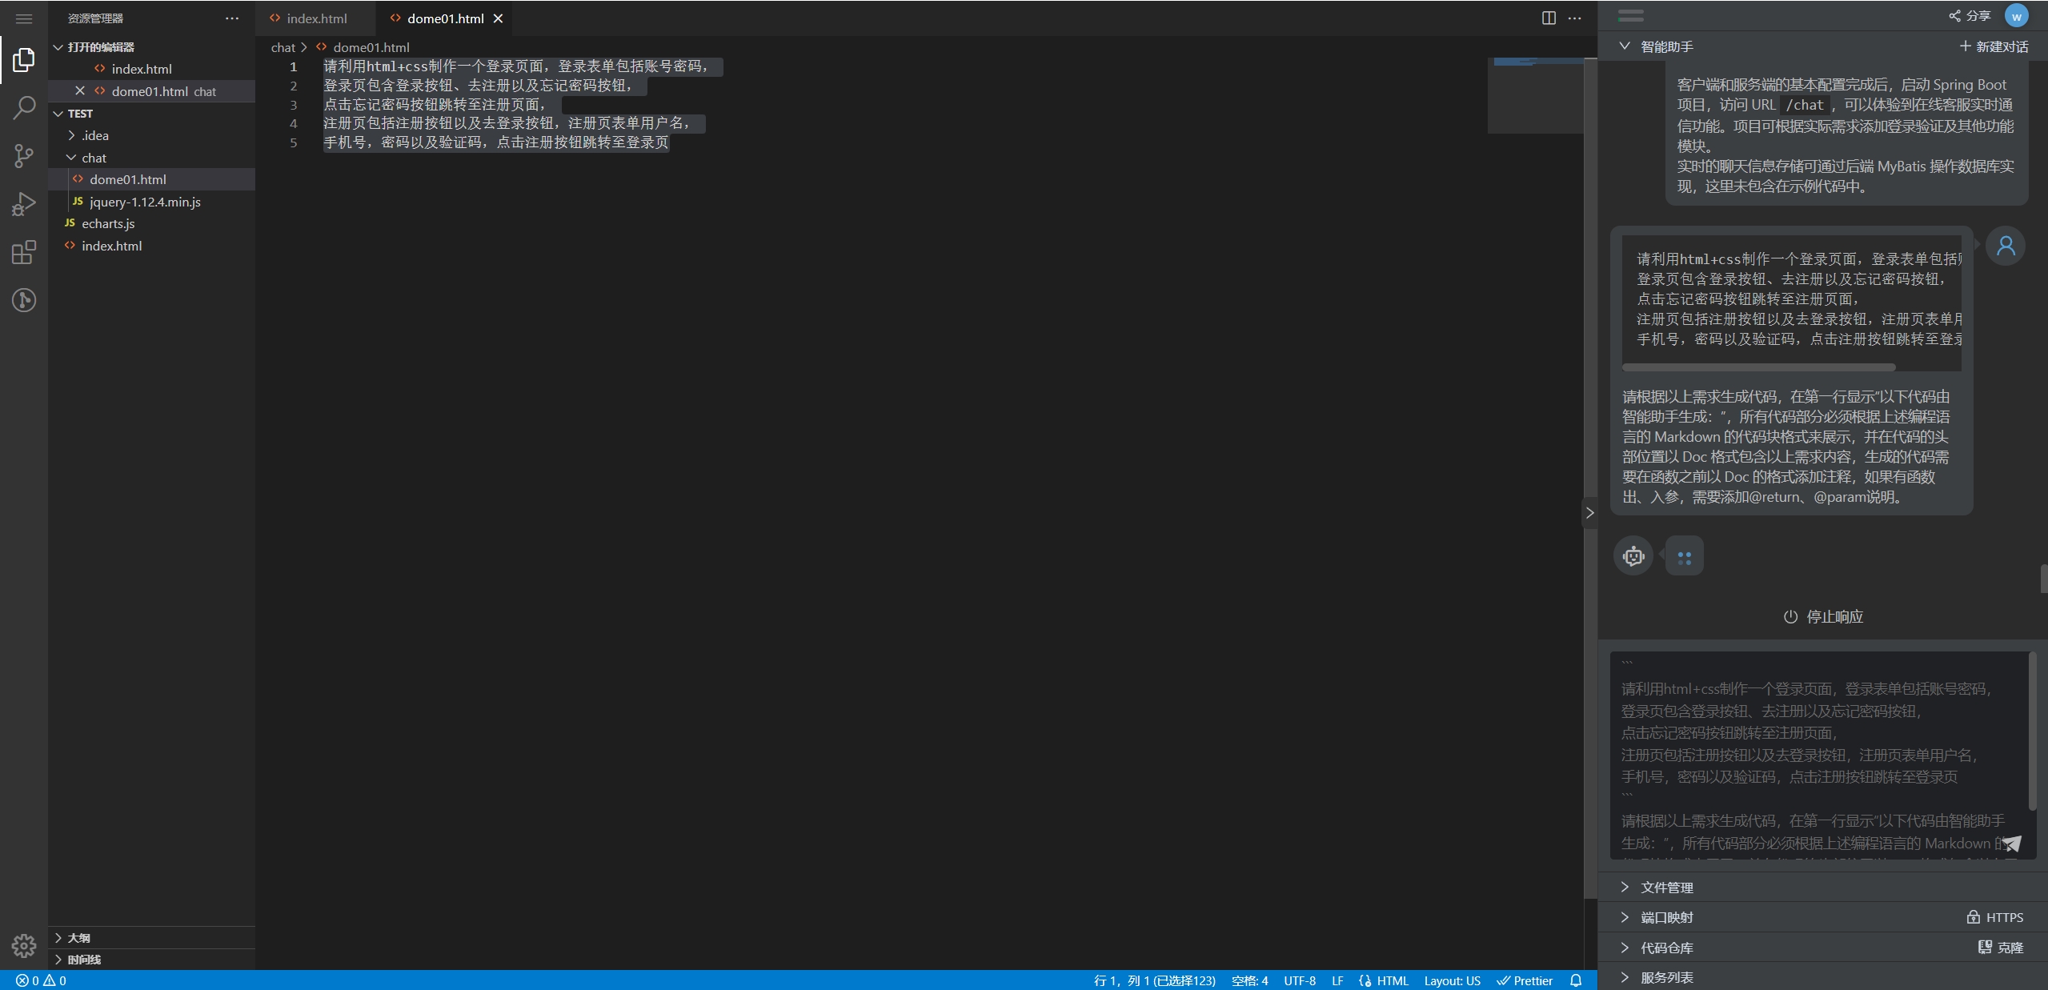This screenshot has height=990, width=2048.
Task: Click the 克隆 clone button
Action: coord(2000,948)
